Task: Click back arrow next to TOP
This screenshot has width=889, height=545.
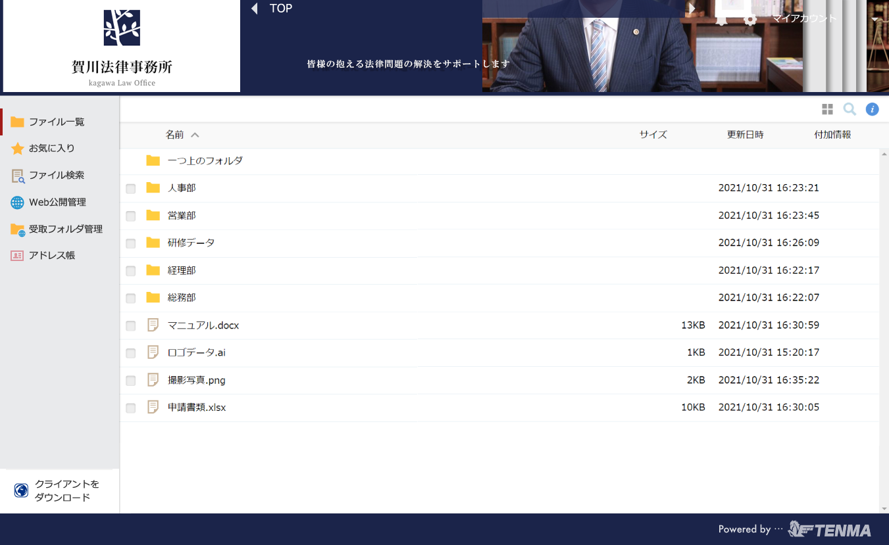Action: 254,9
